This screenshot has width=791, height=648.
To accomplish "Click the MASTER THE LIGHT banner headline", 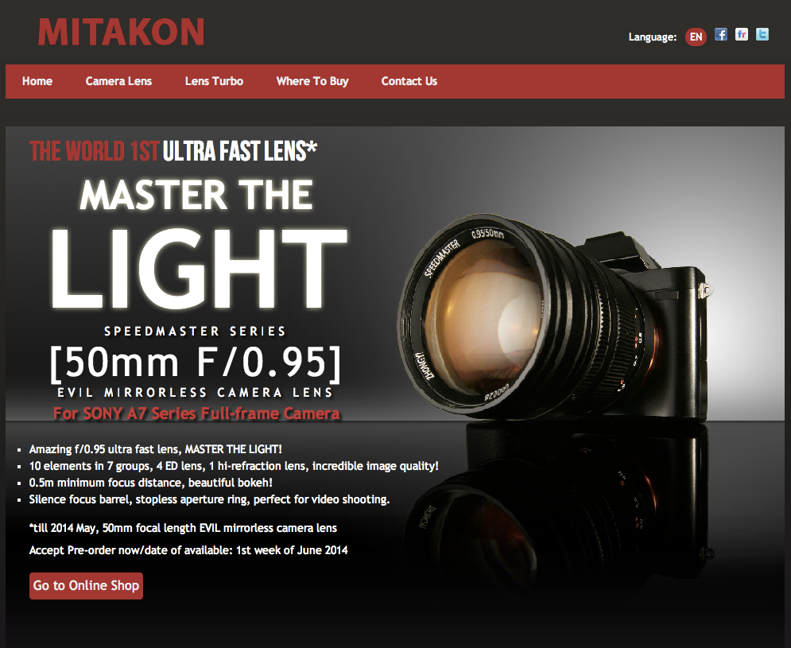I will click(198, 243).
